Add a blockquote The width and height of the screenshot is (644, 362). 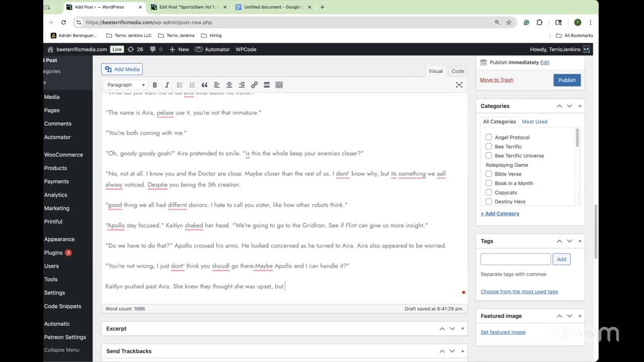point(204,84)
